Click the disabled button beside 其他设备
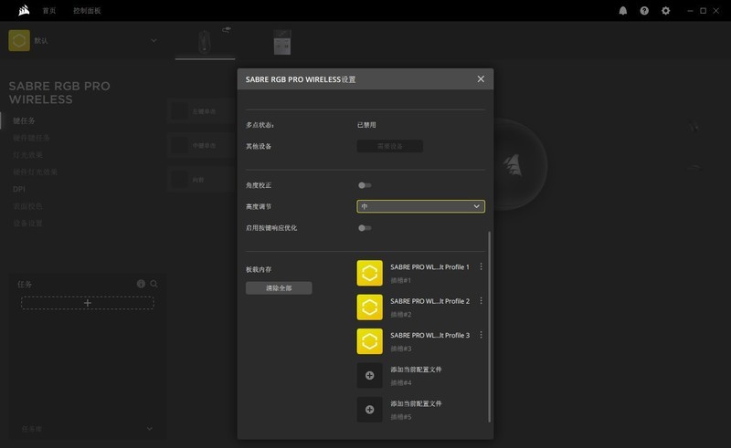731x448 pixels. pos(390,146)
